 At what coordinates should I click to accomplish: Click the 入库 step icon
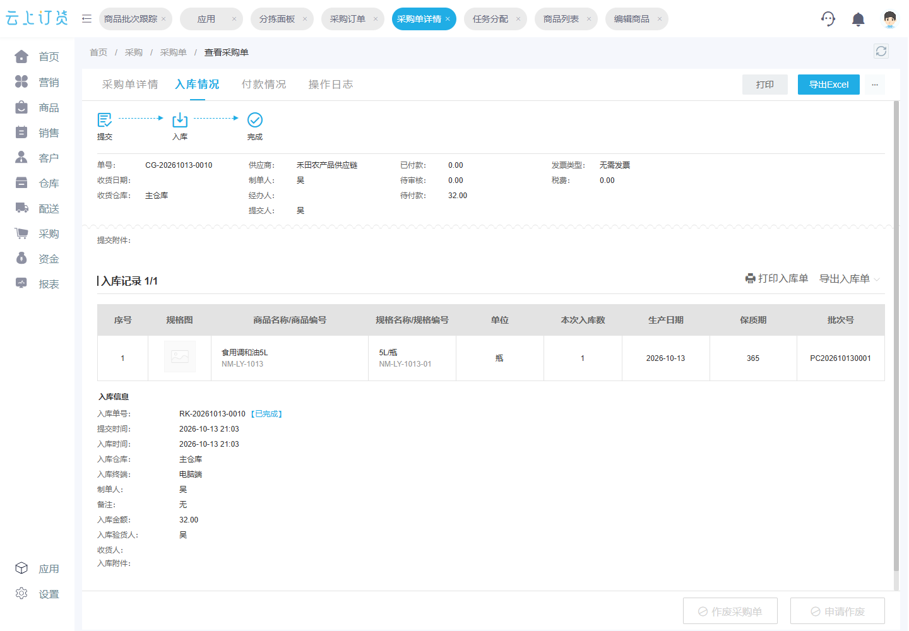click(180, 119)
